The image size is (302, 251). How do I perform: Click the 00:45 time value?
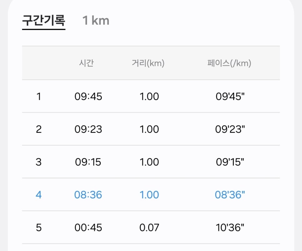point(88,227)
